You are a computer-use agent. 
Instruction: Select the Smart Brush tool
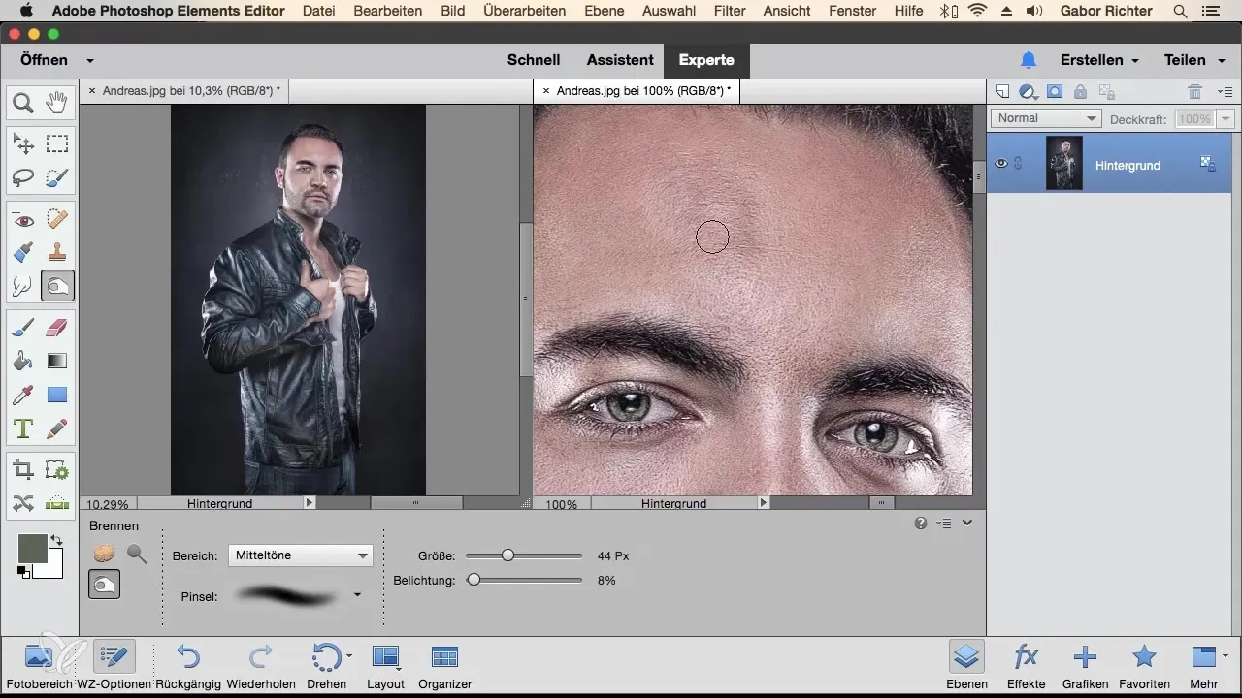[x=23, y=253]
